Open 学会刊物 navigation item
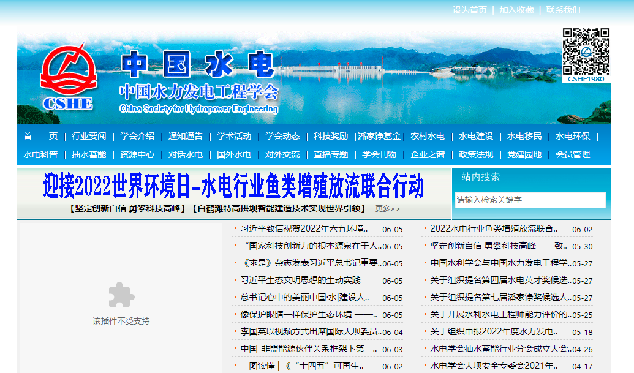This screenshot has height=373, width=634. pos(379,154)
